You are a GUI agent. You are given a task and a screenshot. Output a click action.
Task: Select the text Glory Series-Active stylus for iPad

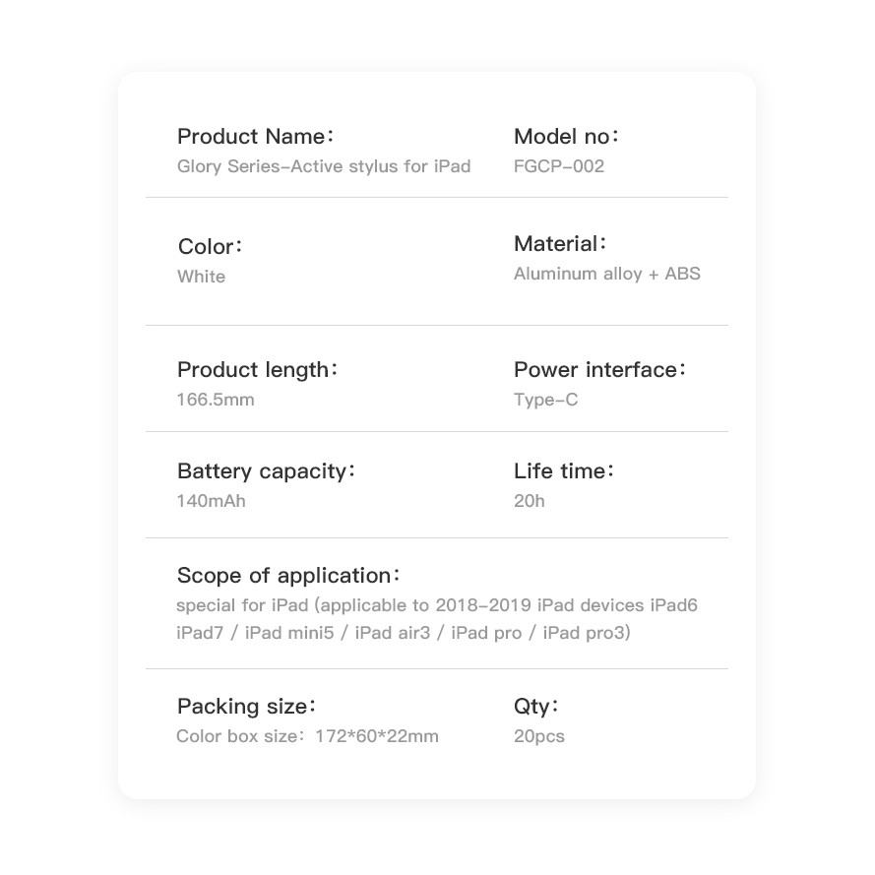coord(324,166)
